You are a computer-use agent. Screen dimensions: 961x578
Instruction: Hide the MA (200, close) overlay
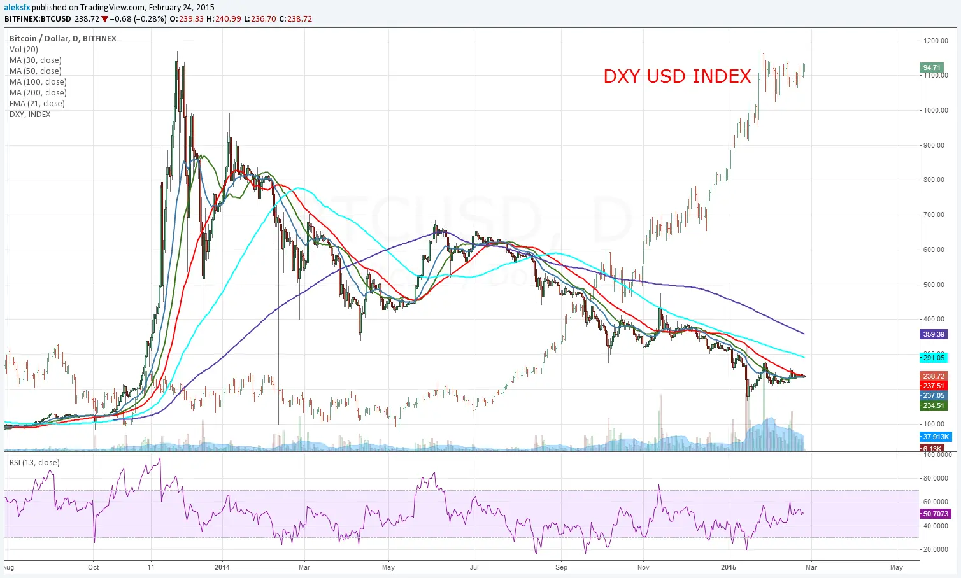pyautogui.click(x=37, y=92)
